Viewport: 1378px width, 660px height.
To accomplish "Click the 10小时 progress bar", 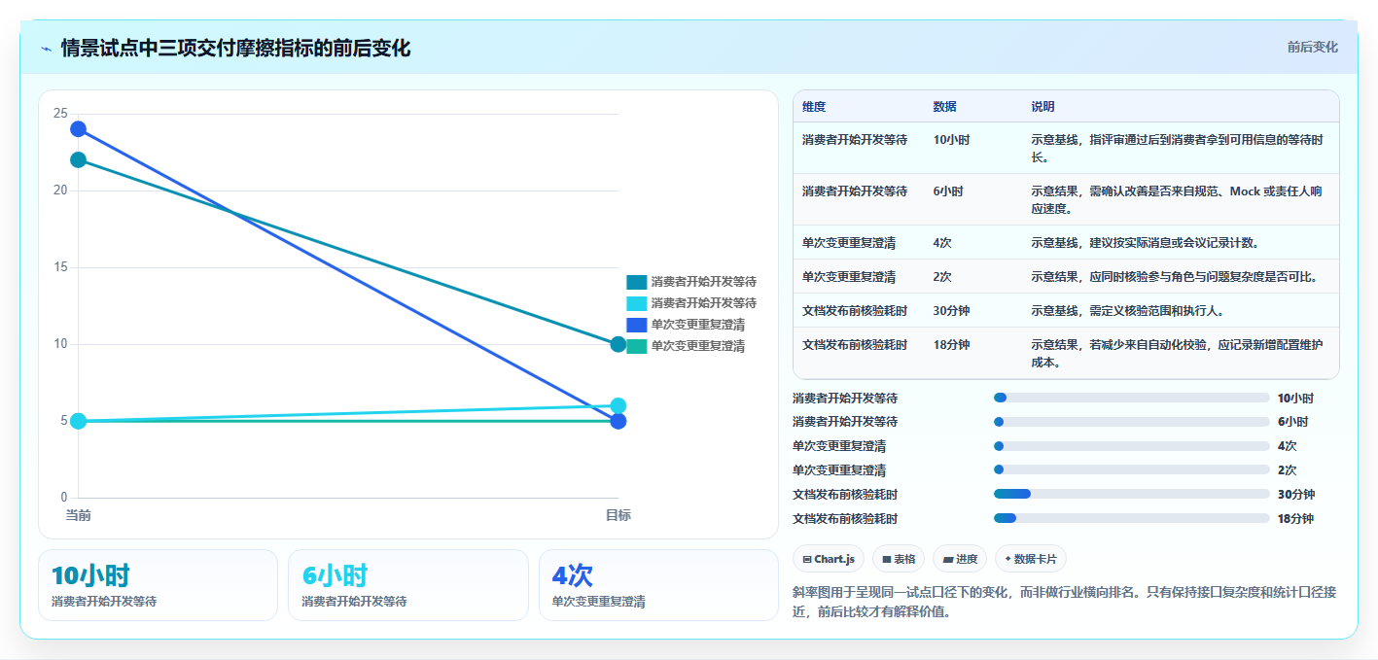I will [x=1132, y=398].
